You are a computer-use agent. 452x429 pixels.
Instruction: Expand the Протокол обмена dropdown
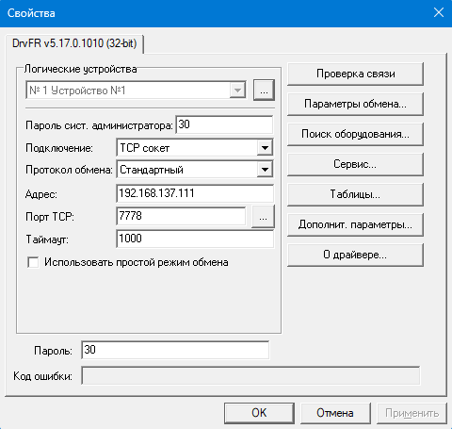pos(265,170)
